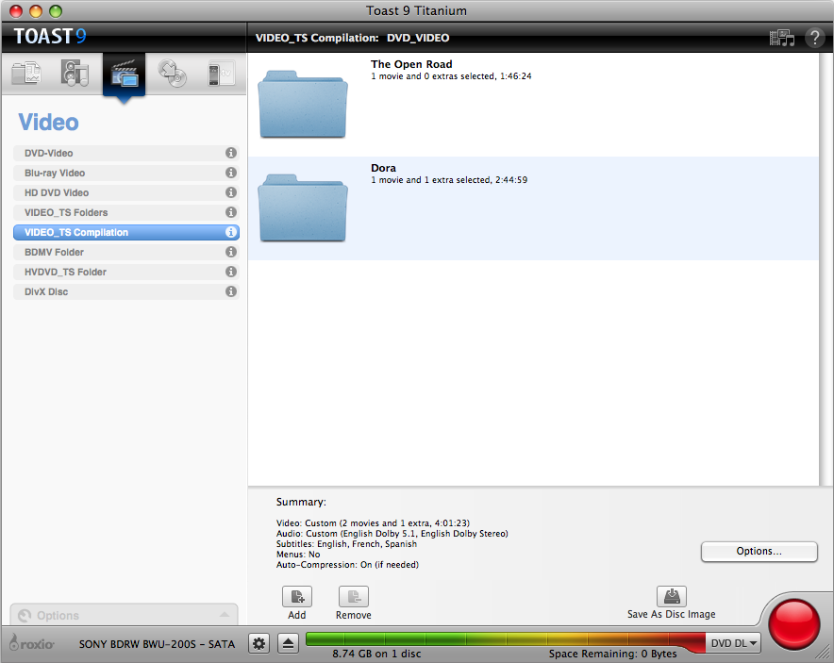The width and height of the screenshot is (834, 663).
Task: Select the Video category clapperboard icon
Action: pos(124,75)
